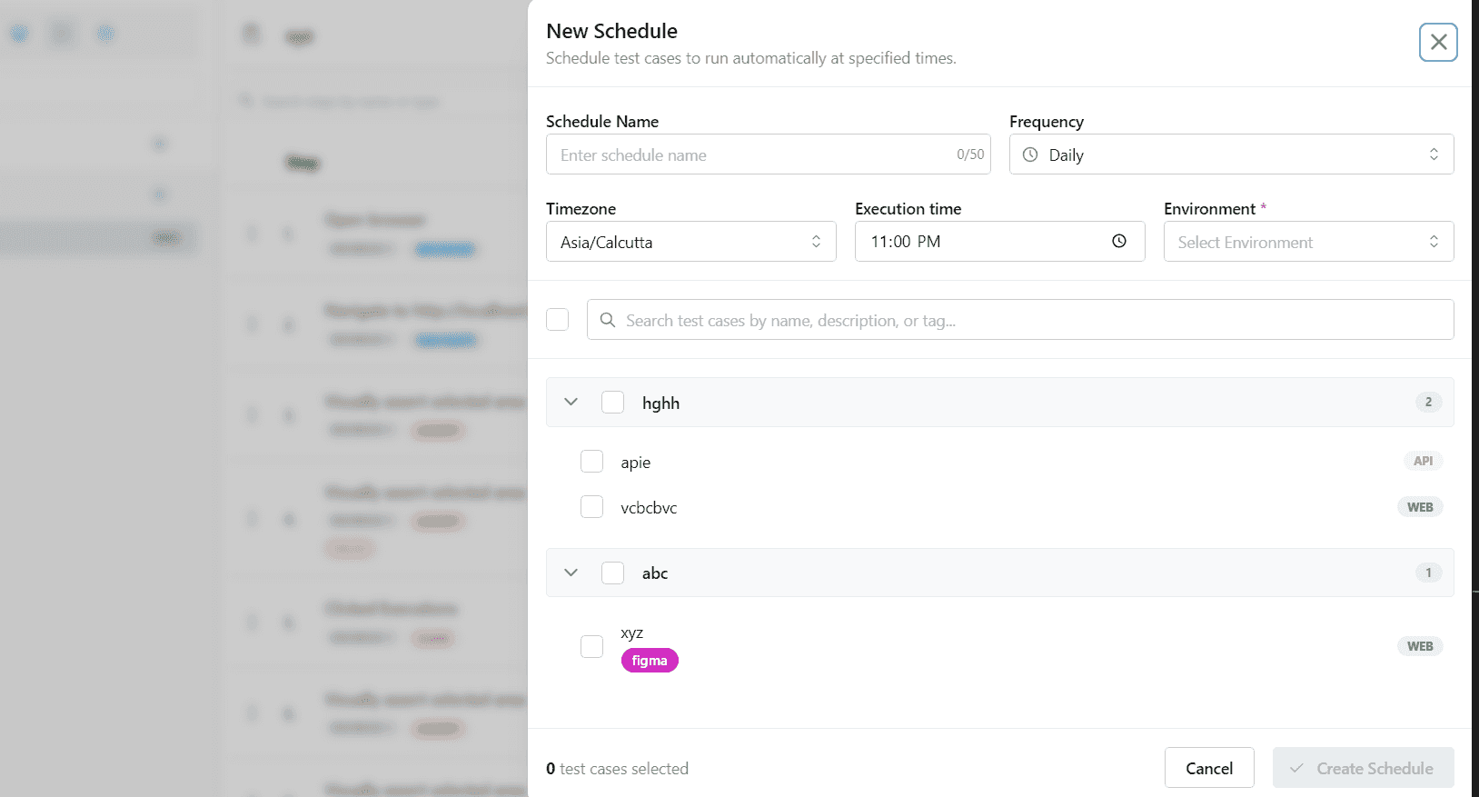Check the hghh group checkbox

(x=613, y=403)
